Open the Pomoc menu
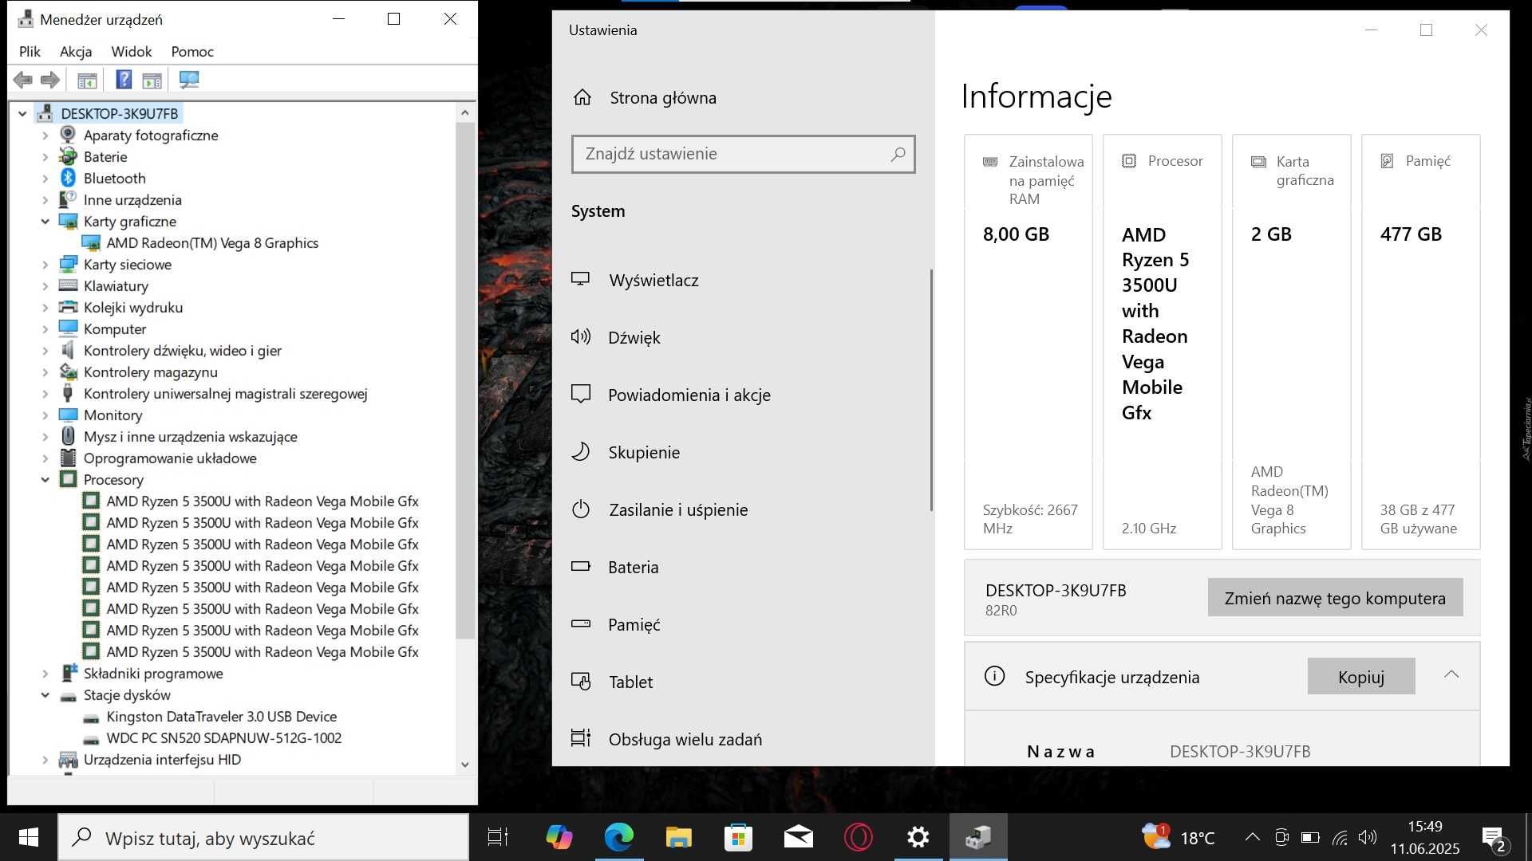1532x861 pixels. [x=192, y=51]
